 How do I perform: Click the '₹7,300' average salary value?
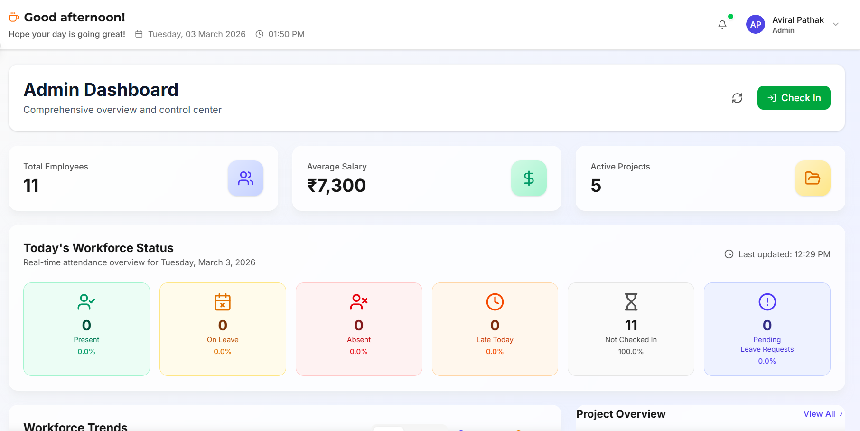(x=337, y=186)
